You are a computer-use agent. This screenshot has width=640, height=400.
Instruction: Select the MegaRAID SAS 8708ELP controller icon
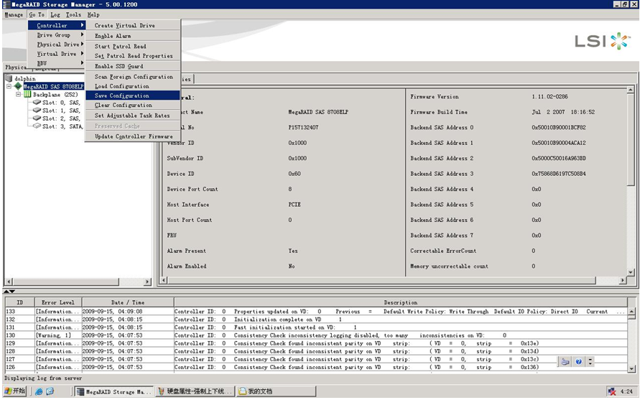pos(19,86)
